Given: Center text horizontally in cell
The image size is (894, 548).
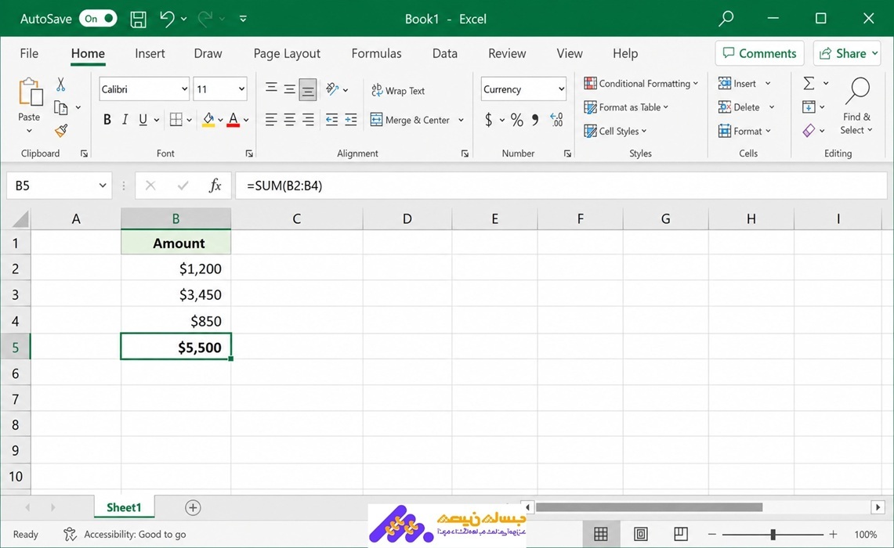Looking at the screenshot, I should (x=290, y=120).
